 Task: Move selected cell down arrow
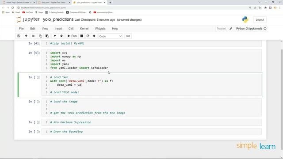click(61, 36)
